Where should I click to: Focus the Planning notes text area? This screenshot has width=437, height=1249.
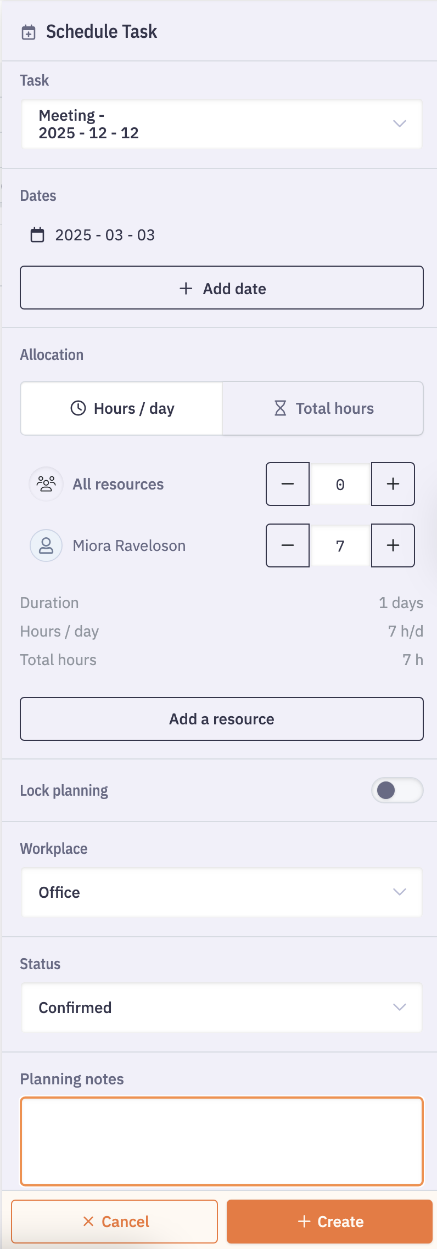pos(222,1141)
